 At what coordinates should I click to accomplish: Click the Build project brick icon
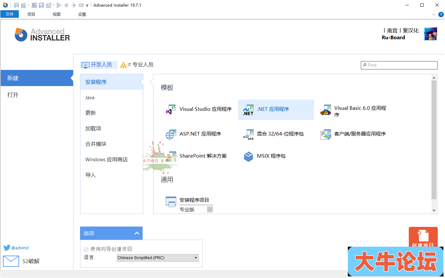click(23, 5)
